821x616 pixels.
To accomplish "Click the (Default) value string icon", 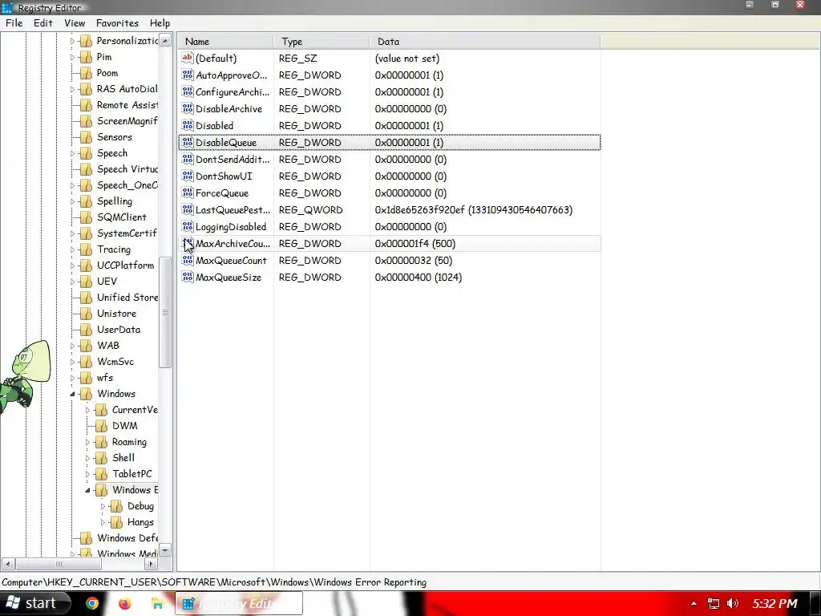I will coord(188,58).
